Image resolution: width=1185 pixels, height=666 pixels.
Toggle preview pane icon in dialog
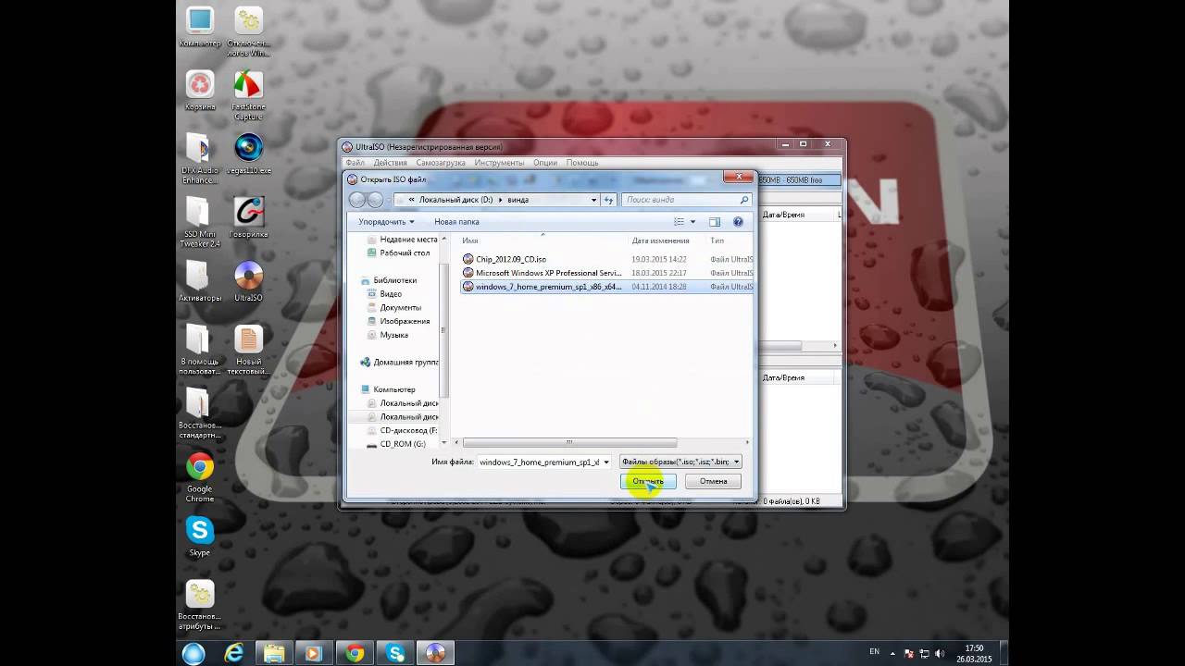coord(715,222)
